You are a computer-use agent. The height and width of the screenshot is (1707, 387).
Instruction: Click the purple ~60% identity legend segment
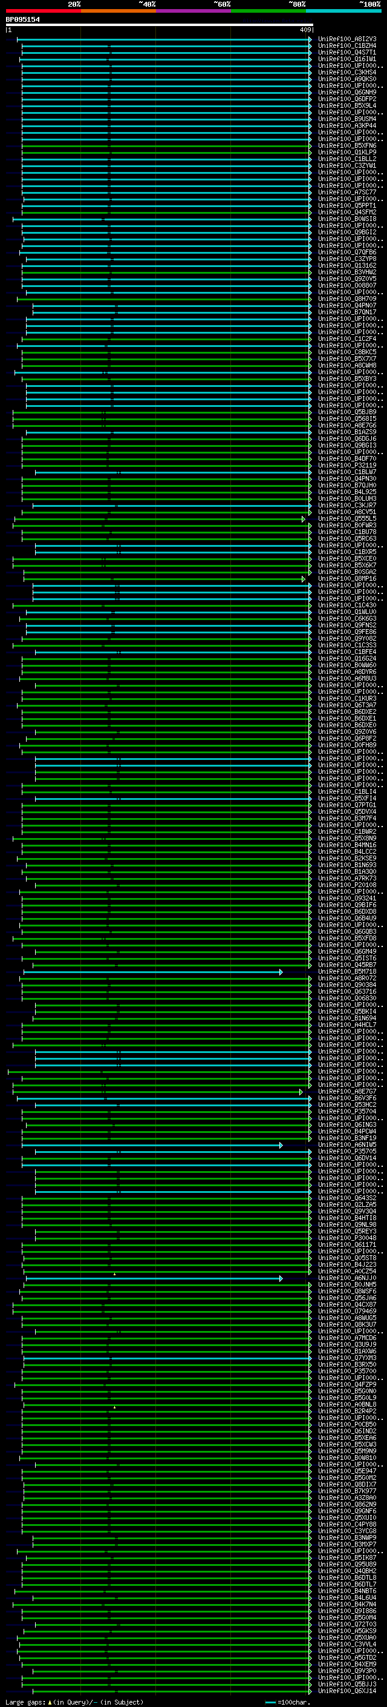(193, 11)
